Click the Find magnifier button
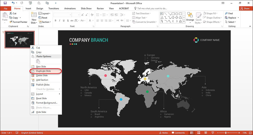 coord(229,13)
